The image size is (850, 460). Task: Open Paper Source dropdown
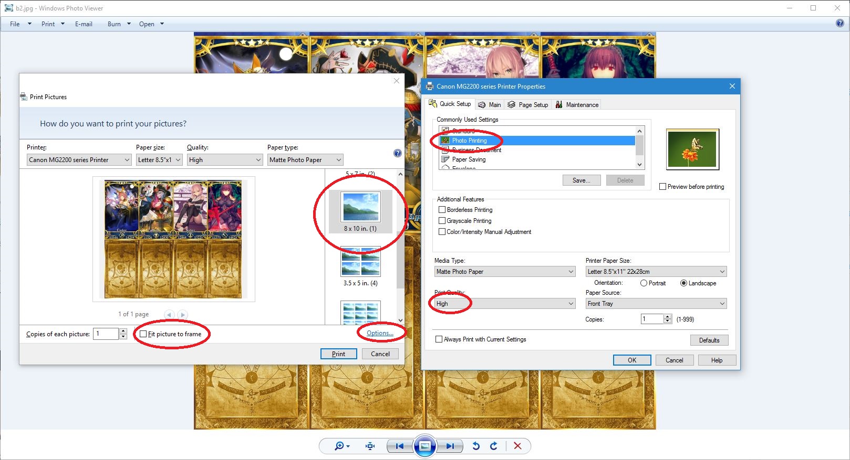(x=656, y=304)
